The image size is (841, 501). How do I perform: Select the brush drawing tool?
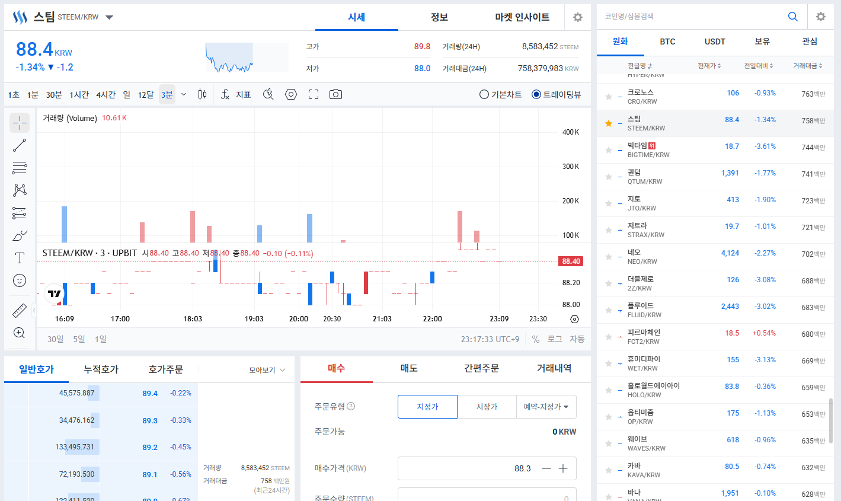tap(20, 235)
